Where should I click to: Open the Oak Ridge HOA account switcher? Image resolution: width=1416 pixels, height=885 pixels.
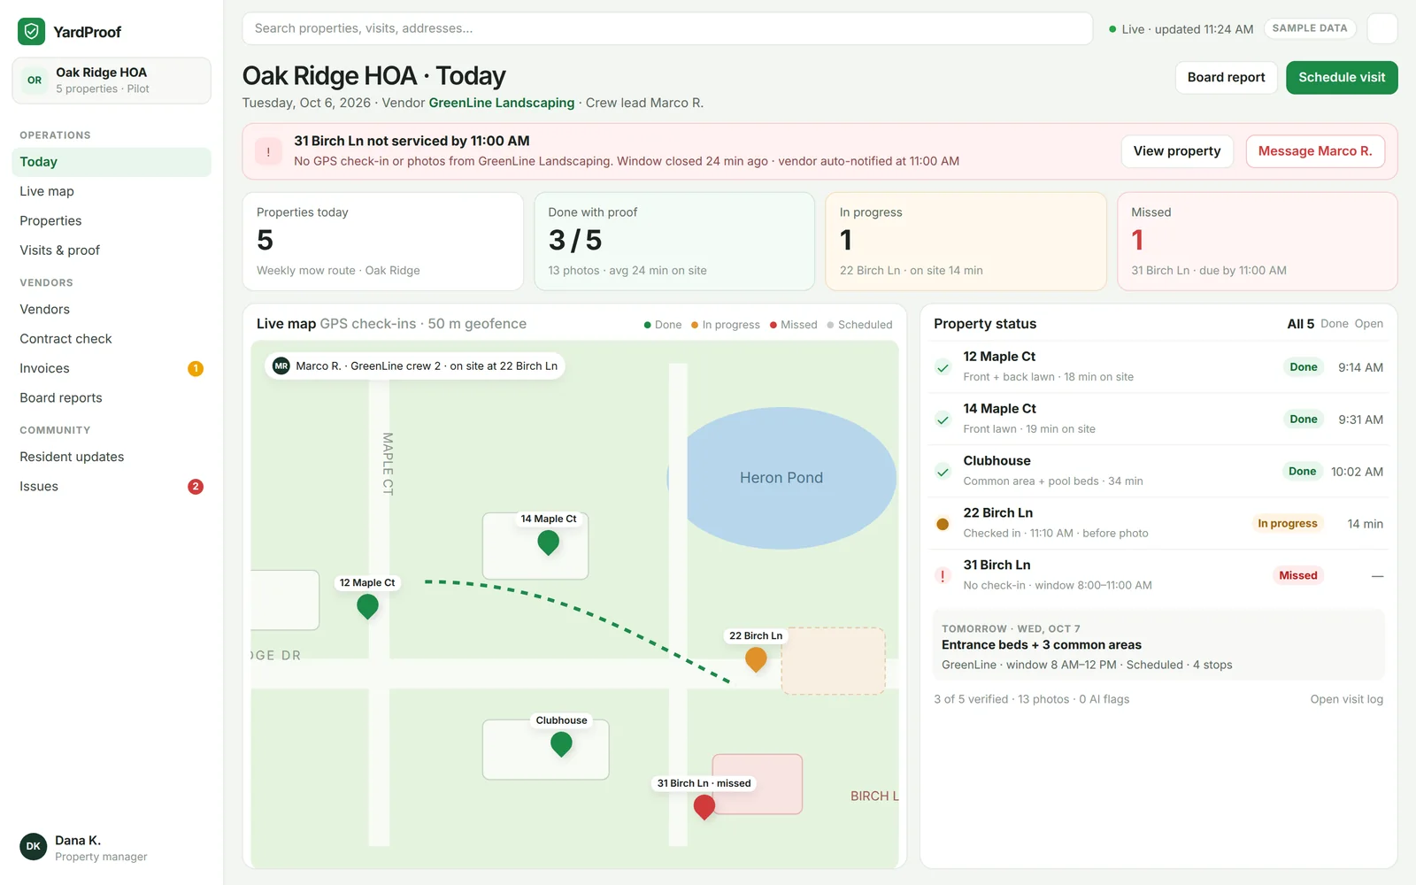[112, 81]
